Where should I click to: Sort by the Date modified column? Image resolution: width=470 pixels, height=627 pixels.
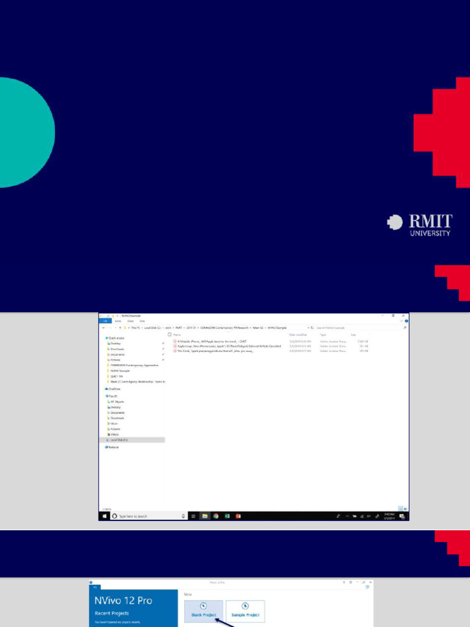[x=298, y=335]
